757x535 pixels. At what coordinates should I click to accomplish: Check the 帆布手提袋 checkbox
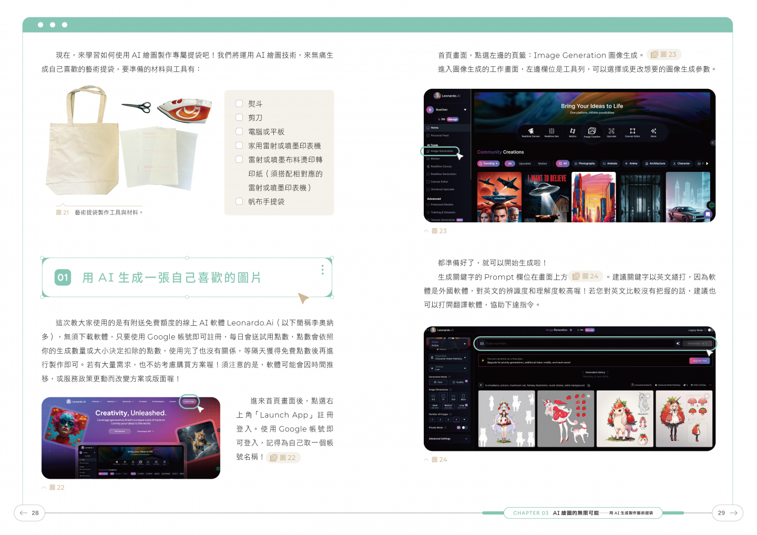coord(239,201)
